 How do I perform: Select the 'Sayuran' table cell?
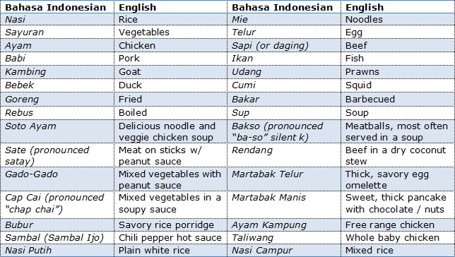point(57,32)
